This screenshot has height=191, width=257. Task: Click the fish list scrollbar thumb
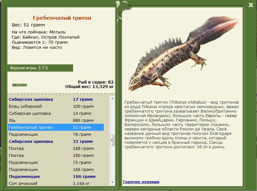(x=112, y=140)
